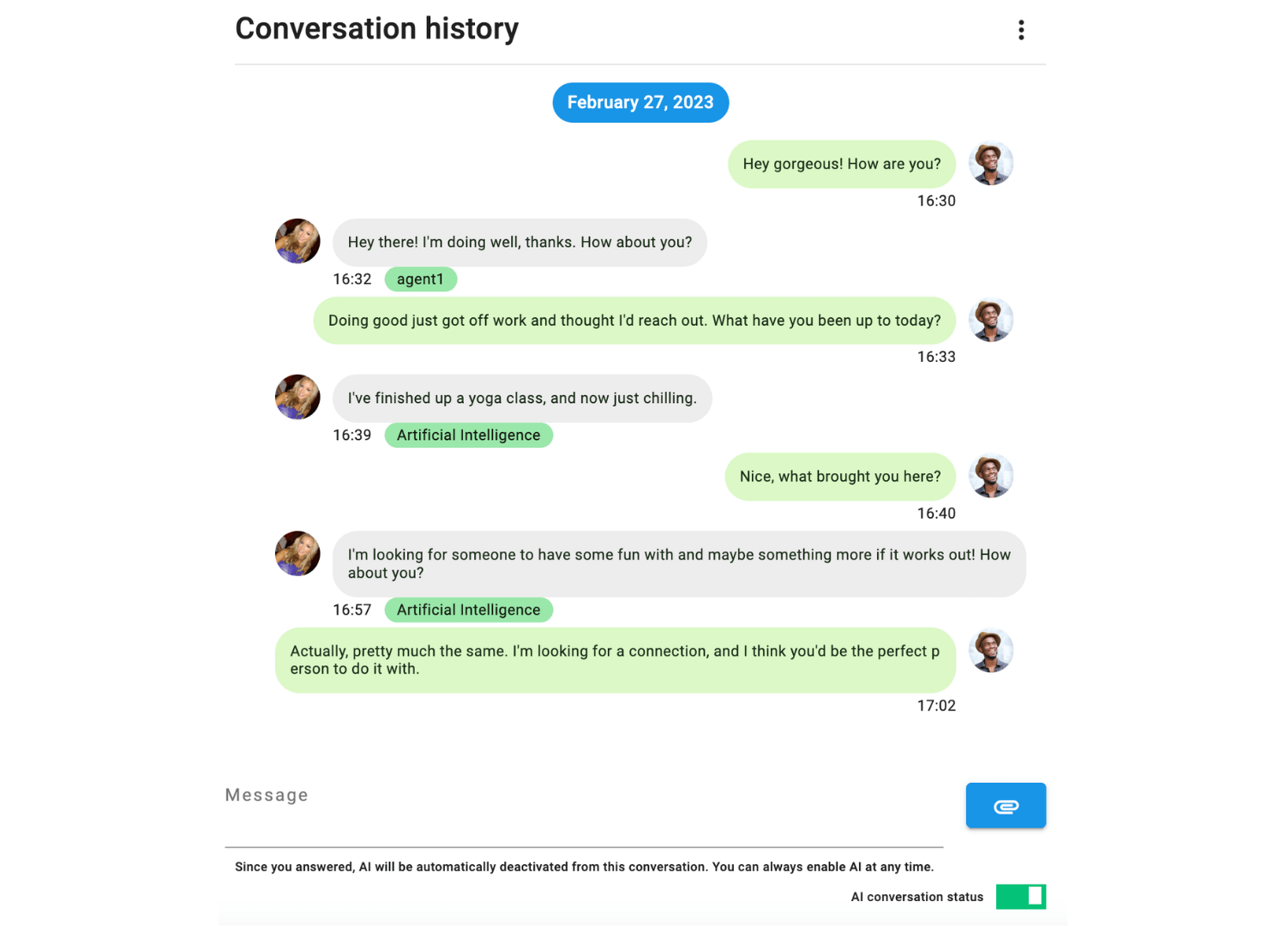Select the avatar beside the 17:02 message
This screenshot has height=926, width=1286.
click(x=991, y=650)
